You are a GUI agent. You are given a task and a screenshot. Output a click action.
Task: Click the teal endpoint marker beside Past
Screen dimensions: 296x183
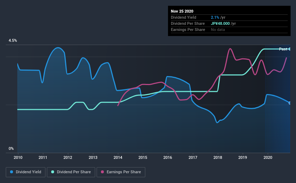click(290, 49)
